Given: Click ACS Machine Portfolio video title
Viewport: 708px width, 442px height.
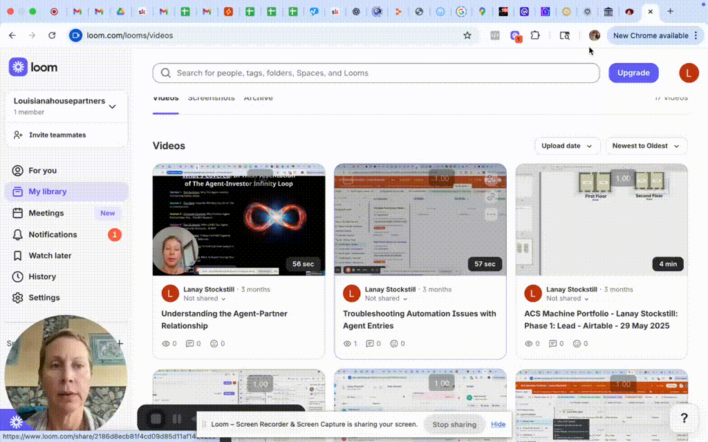Looking at the screenshot, I should (601, 320).
